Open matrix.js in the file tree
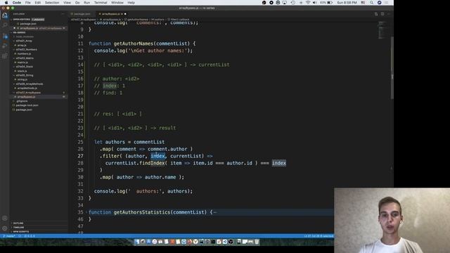The width and height of the screenshot is (450, 253). click(22, 63)
